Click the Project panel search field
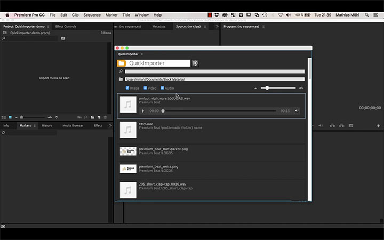The height and width of the screenshot is (240, 384). tap(31, 38)
